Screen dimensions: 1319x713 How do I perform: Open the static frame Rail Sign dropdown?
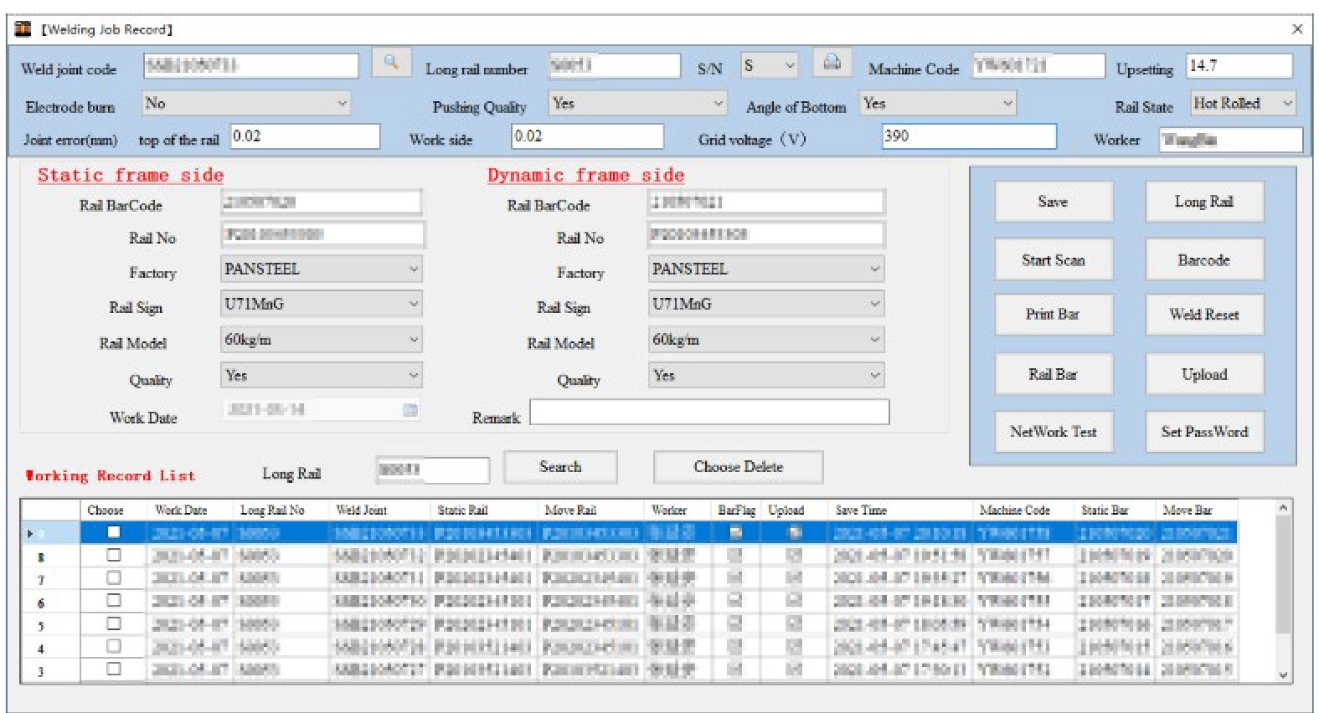(x=413, y=304)
